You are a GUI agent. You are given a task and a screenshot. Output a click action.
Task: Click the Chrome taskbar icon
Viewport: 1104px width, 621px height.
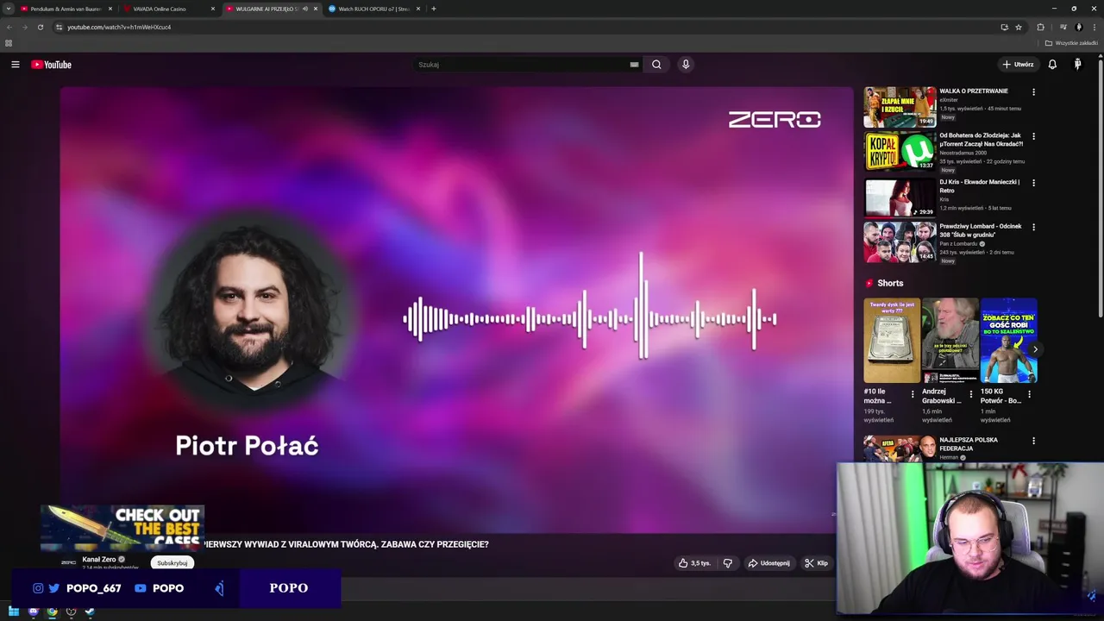click(x=52, y=612)
